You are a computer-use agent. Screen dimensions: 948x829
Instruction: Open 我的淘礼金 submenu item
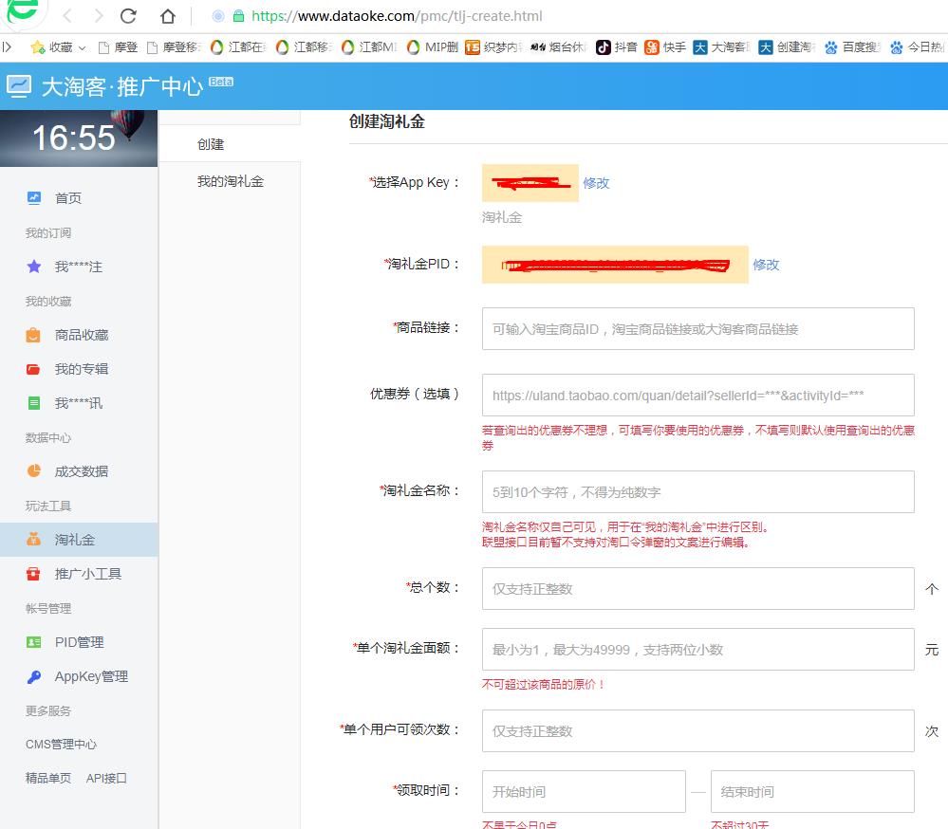pyautogui.click(x=230, y=180)
